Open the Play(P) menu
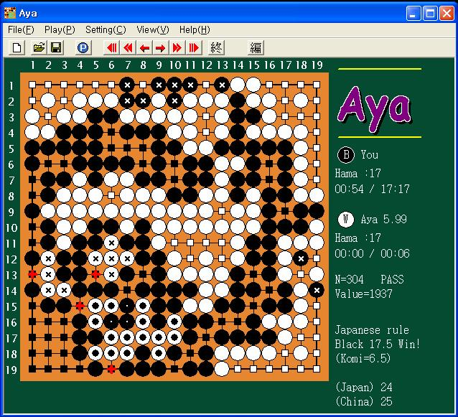458x417 pixels. point(60,30)
